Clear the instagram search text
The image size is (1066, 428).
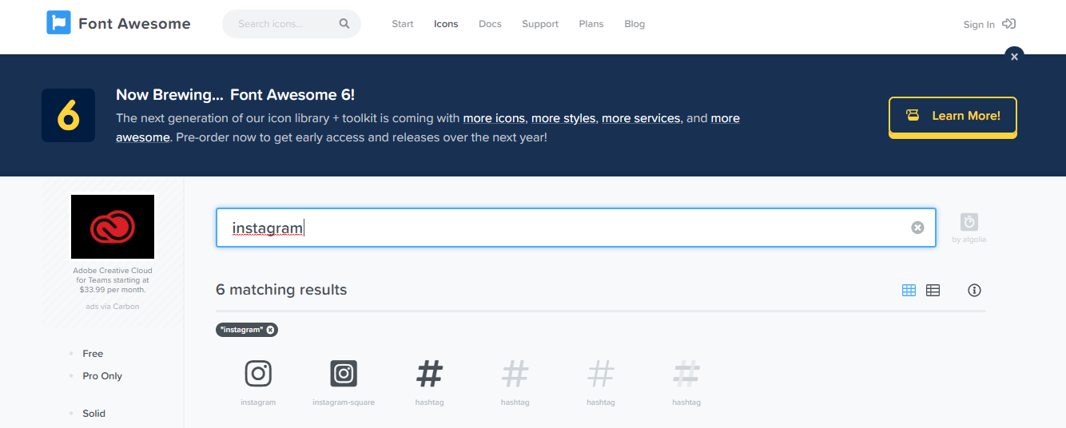coord(917,228)
